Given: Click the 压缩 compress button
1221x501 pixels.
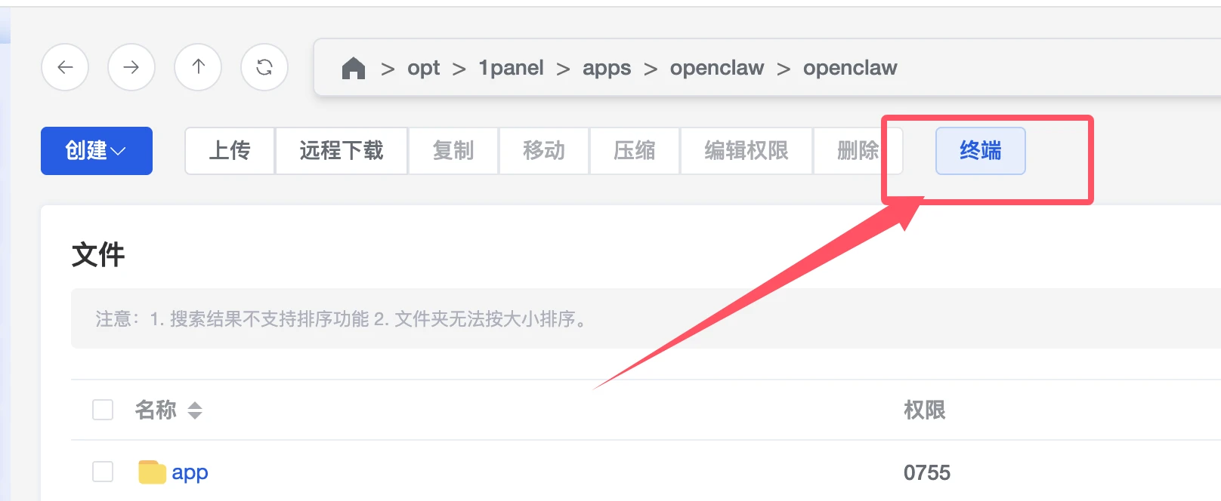Looking at the screenshot, I should coord(635,151).
